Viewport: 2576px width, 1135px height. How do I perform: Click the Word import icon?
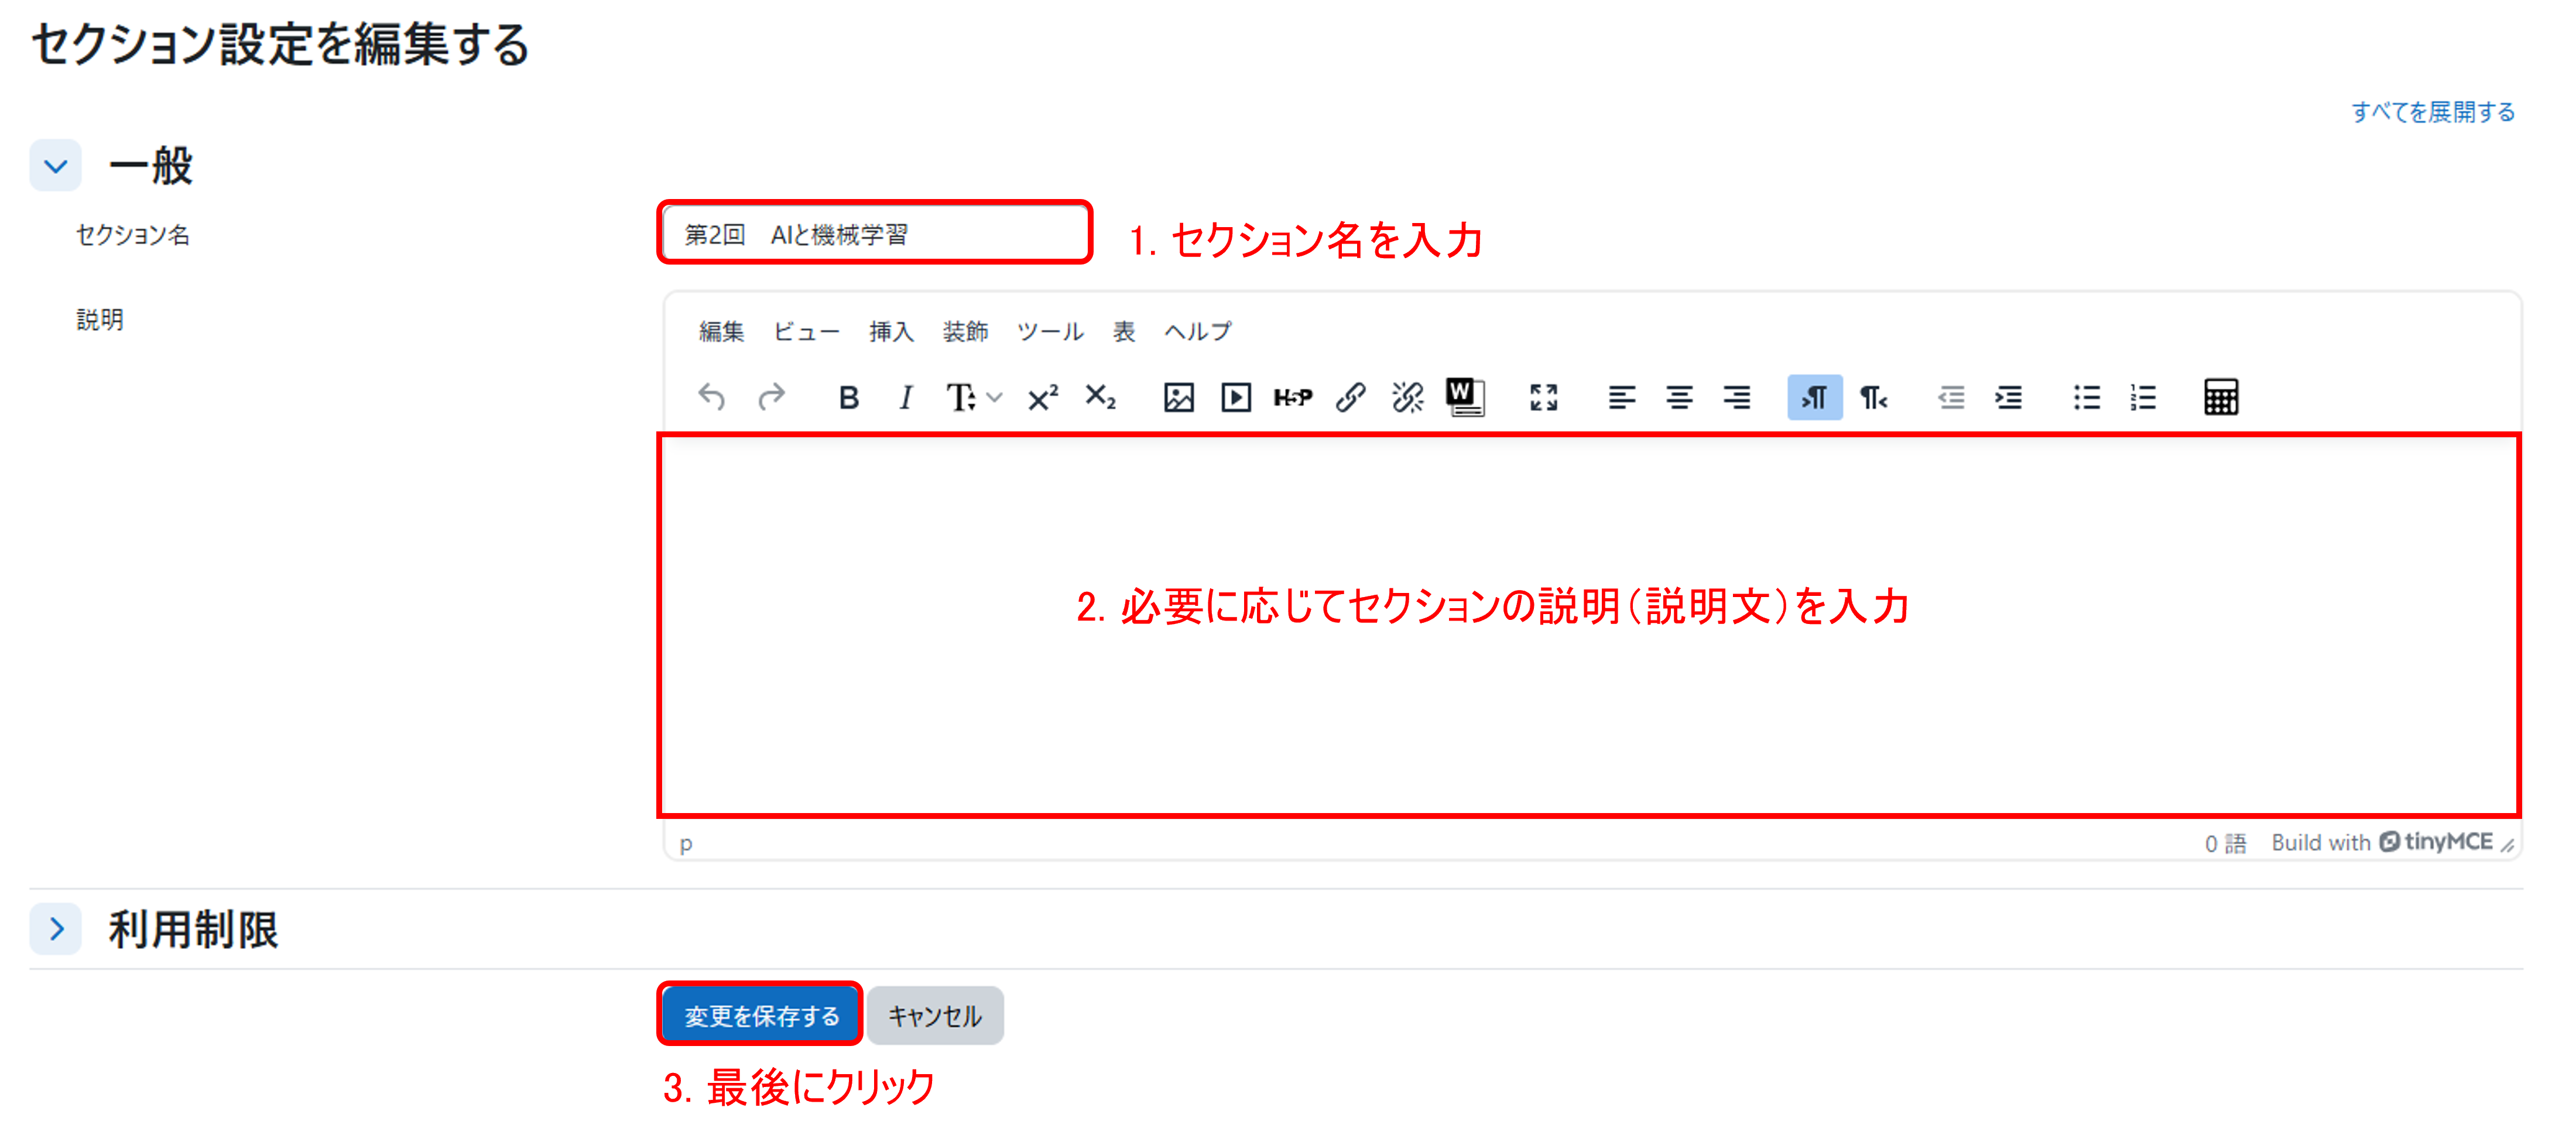(x=1465, y=397)
